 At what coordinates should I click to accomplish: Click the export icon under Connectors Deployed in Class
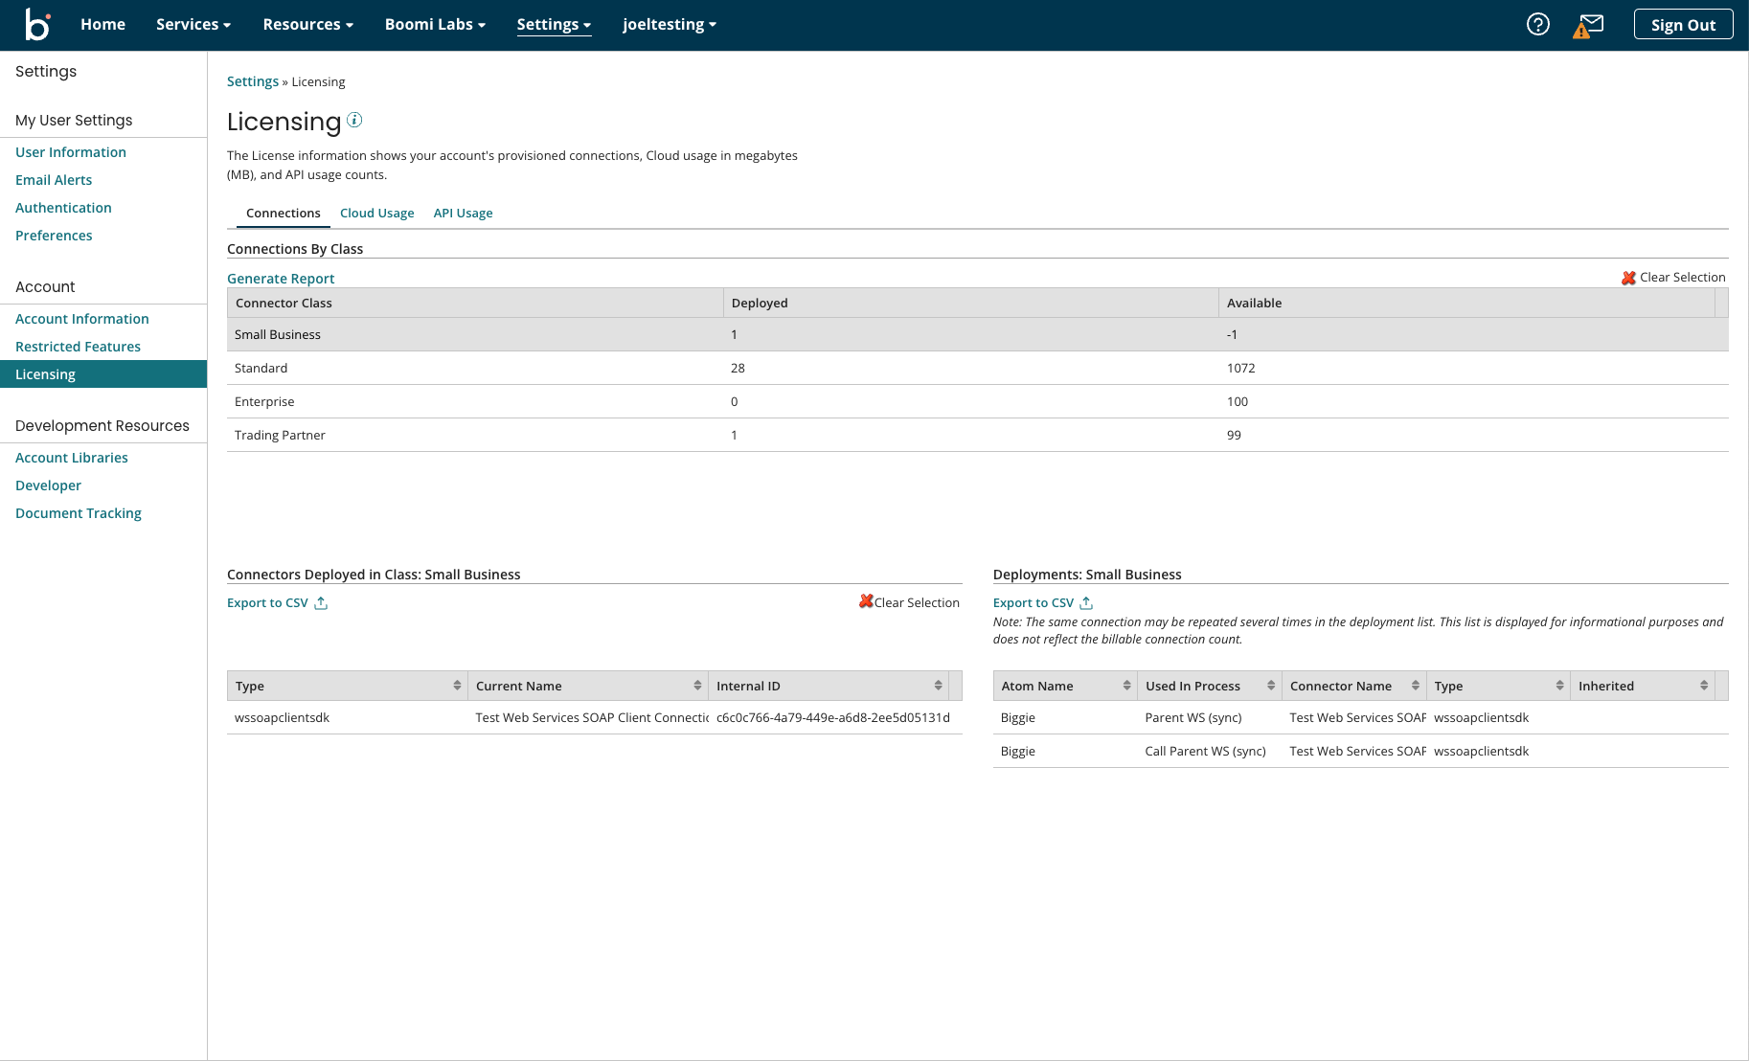pyautogui.click(x=321, y=602)
